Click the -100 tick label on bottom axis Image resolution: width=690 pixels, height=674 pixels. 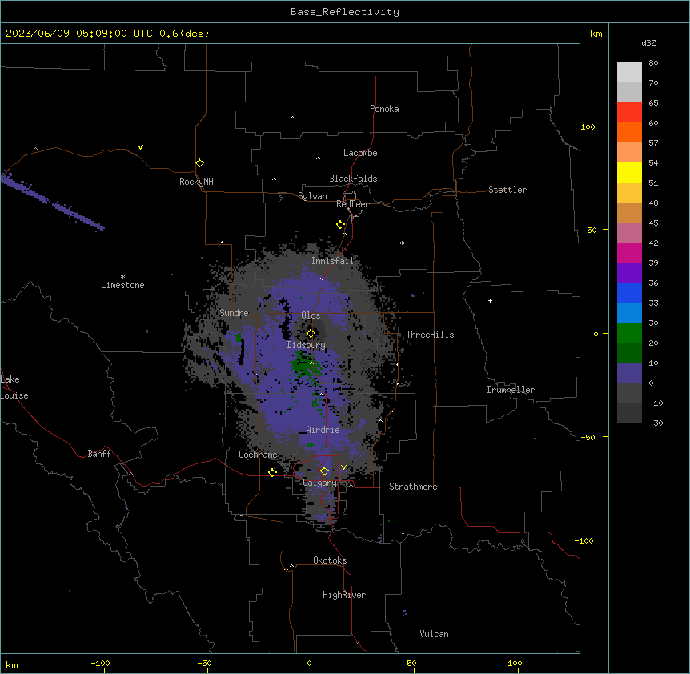click(x=100, y=663)
